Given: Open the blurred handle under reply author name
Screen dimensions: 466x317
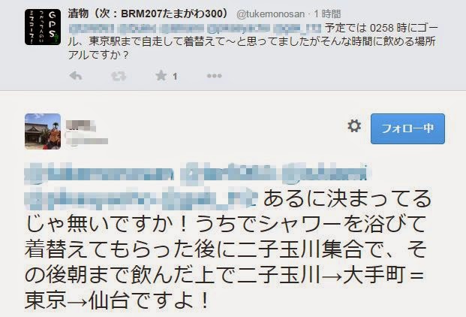Looking at the screenshot, I should 87,140.
